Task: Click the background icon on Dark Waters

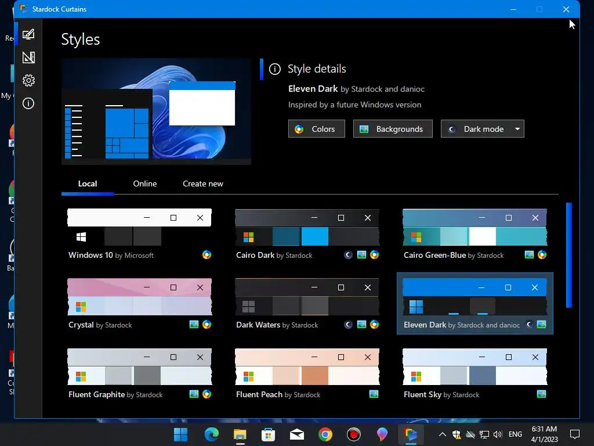Action: point(362,325)
